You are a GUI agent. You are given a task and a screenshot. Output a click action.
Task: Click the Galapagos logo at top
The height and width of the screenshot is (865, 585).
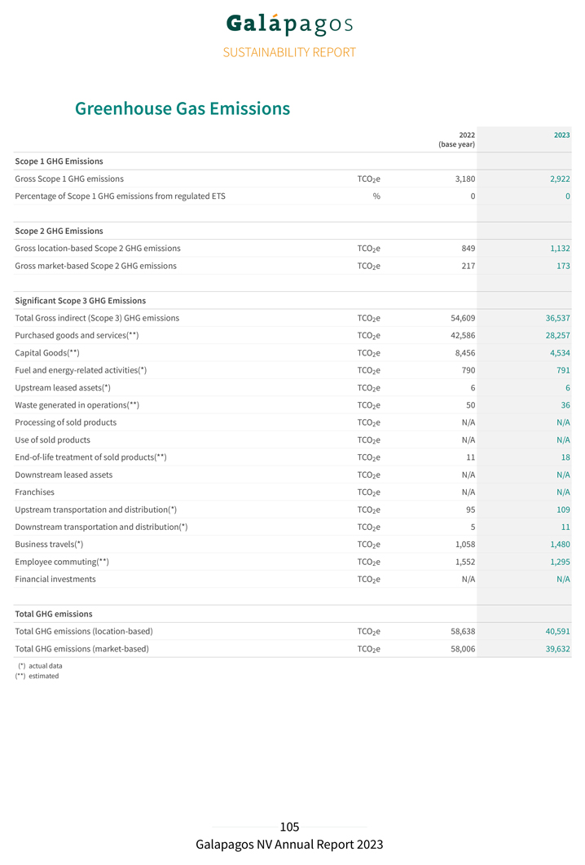tap(289, 24)
